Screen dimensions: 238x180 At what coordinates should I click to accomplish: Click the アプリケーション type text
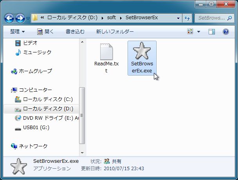click(52, 169)
